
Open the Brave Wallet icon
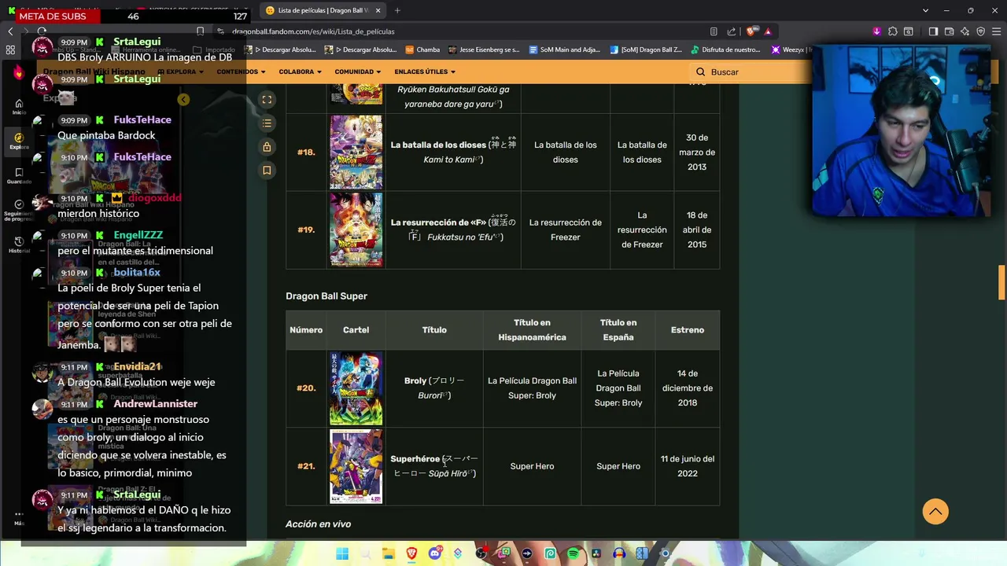click(x=949, y=31)
